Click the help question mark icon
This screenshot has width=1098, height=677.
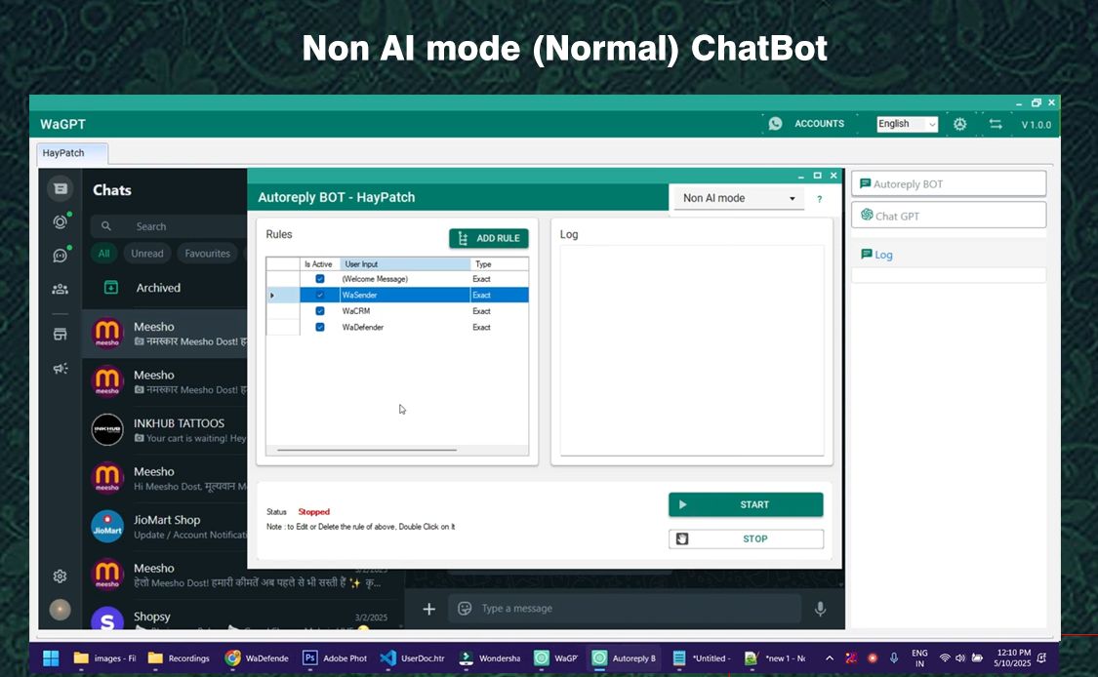pos(819,199)
